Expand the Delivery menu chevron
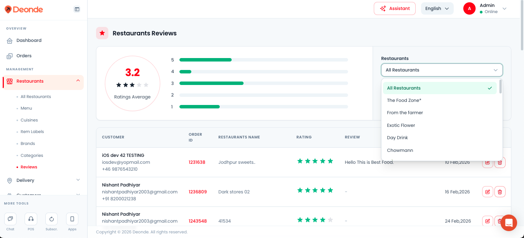The height and width of the screenshot is (238, 524). click(78, 180)
